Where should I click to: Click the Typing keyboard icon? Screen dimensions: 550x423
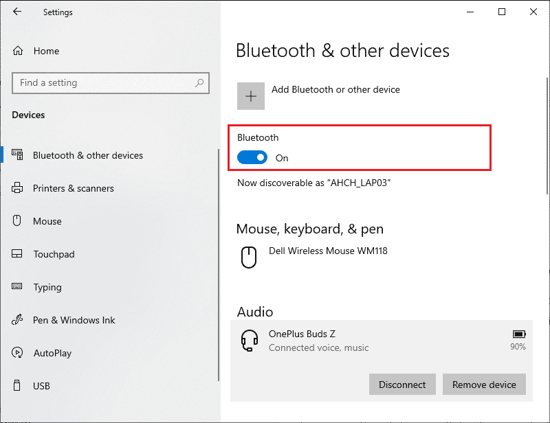pos(16,286)
